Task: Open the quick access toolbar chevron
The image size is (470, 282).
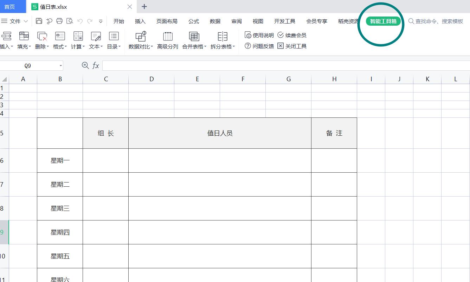Action: click(x=101, y=22)
